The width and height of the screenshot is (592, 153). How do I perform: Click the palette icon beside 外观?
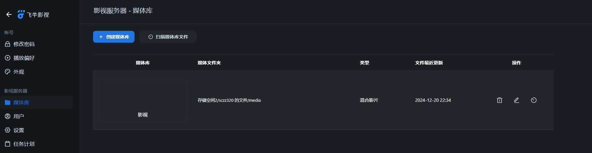coord(8,72)
